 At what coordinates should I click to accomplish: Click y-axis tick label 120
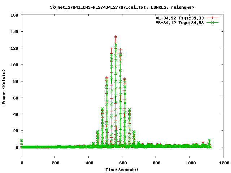click(14, 48)
